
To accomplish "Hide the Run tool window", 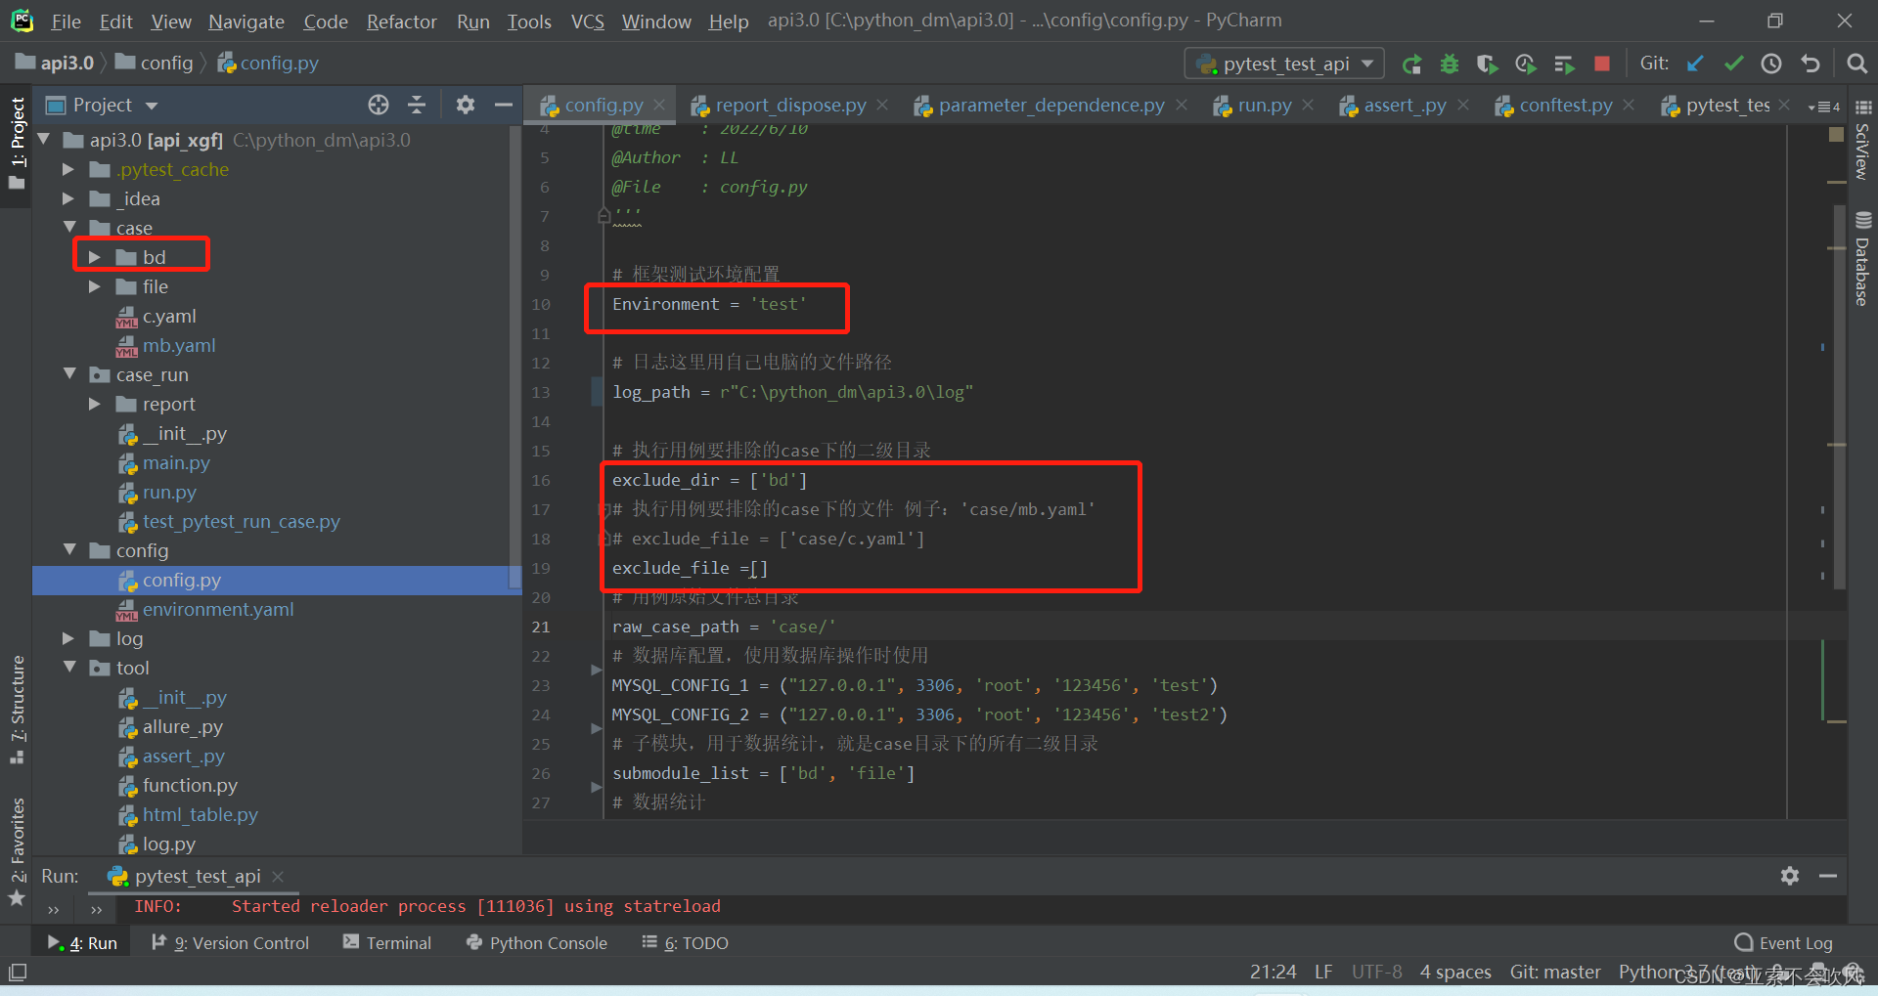I will (1828, 876).
